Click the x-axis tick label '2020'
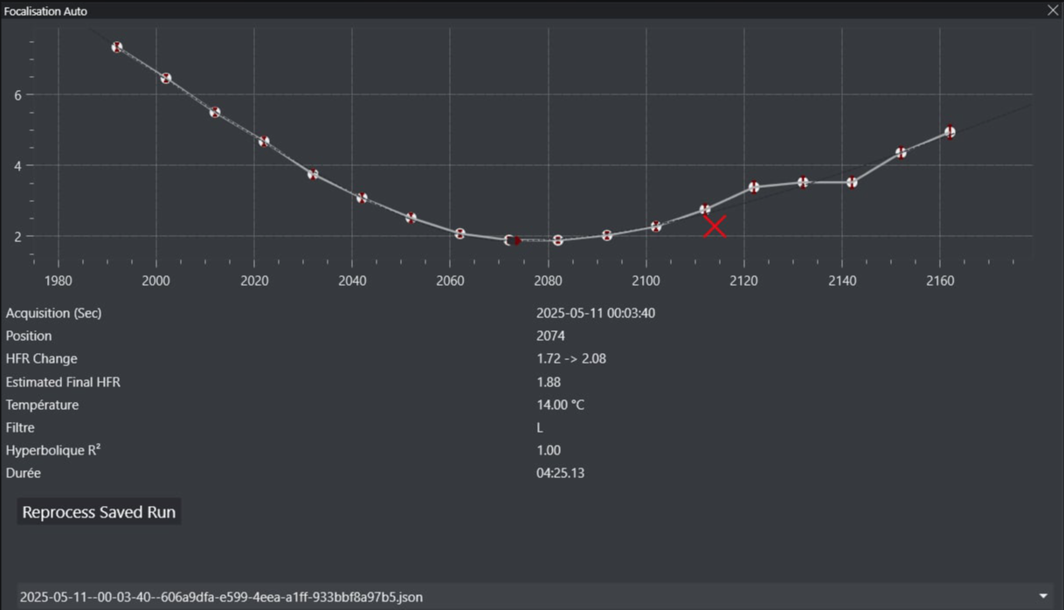 [x=253, y=280]
